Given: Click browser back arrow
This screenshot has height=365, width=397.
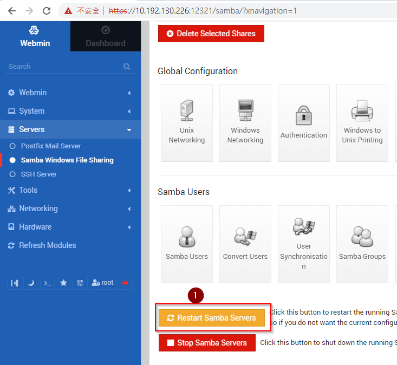Looking at the screenshot, I should tap(12, 11).
